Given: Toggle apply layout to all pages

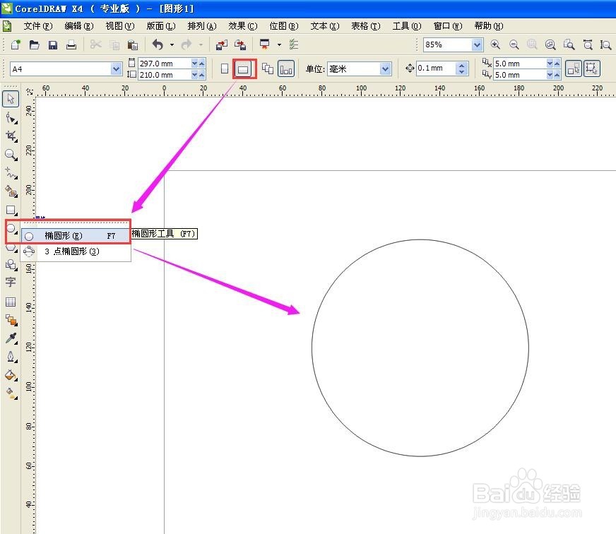Looking at the screenshot, I should tap(268, 69).
